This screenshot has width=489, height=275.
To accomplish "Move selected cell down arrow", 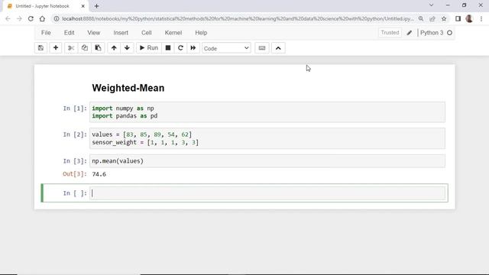I will (x=127, y=48).
